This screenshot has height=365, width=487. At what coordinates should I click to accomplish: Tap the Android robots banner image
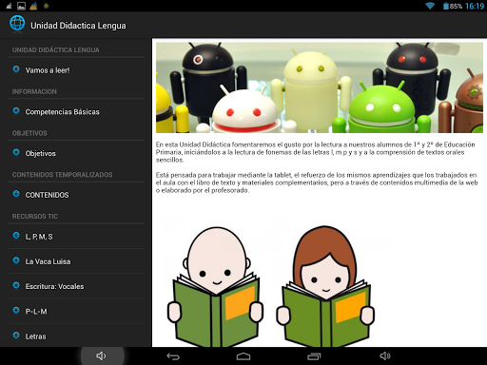click(x=320, y=87)
